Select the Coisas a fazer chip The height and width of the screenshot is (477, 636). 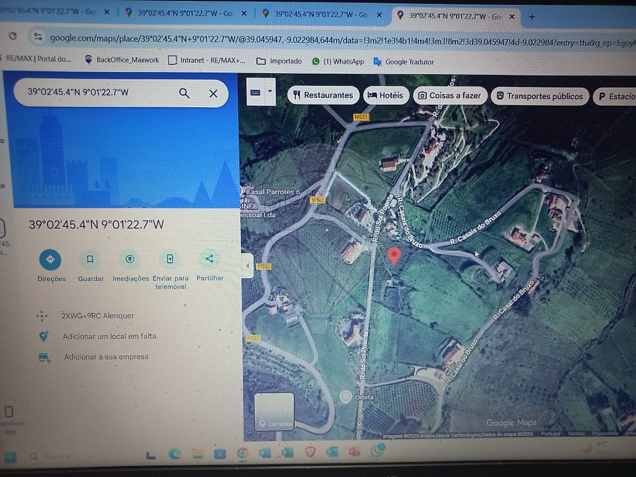(449, 95)
